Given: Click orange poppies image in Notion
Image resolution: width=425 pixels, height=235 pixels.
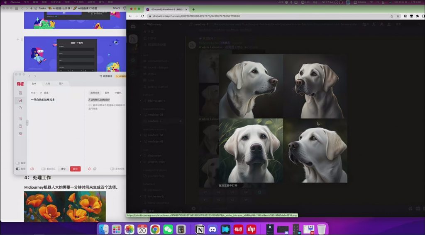Looking at the screenshot, I should tap(65, 206).
